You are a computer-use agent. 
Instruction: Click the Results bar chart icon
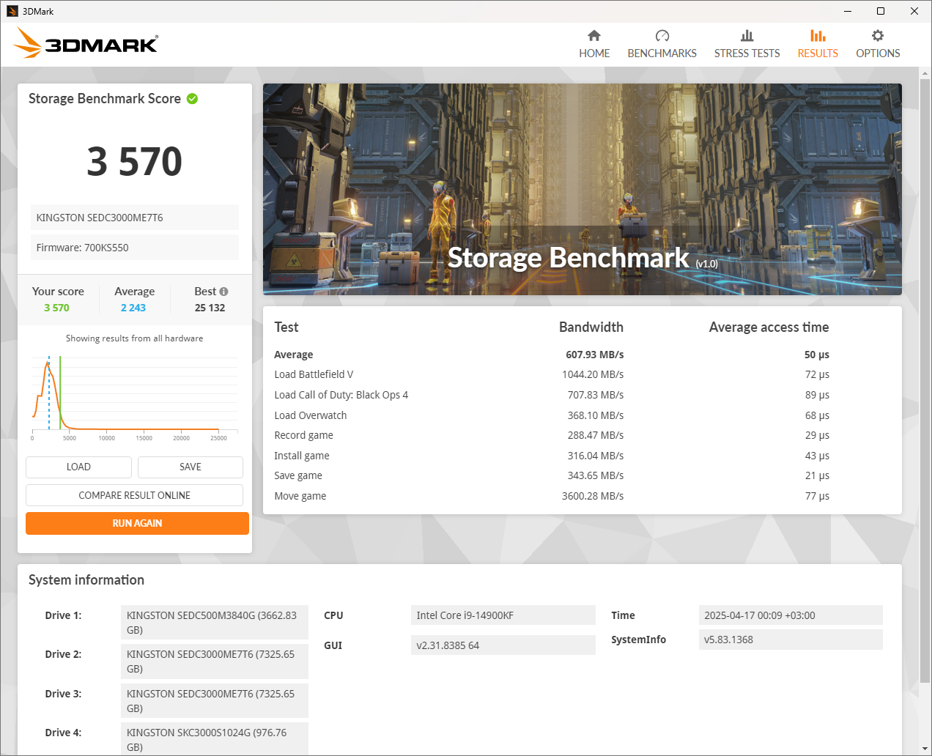coord(818,36)
